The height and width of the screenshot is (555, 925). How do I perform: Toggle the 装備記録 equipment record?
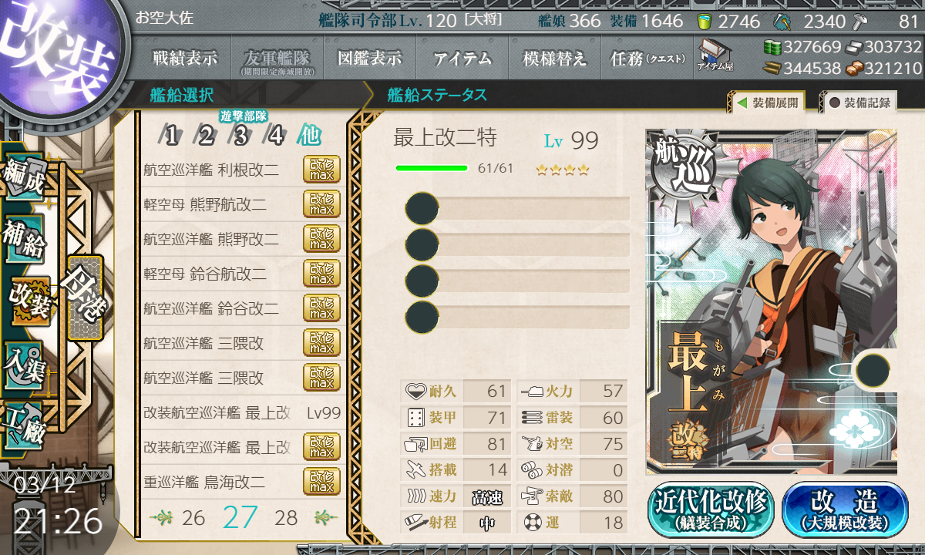[859, 103]
